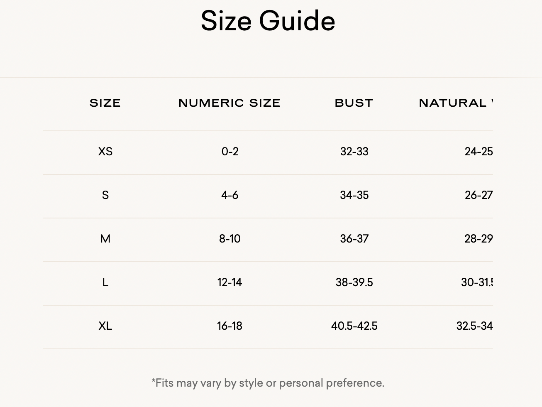
Task: Click bust measurement 40.5-42.5
Action: 354,326
